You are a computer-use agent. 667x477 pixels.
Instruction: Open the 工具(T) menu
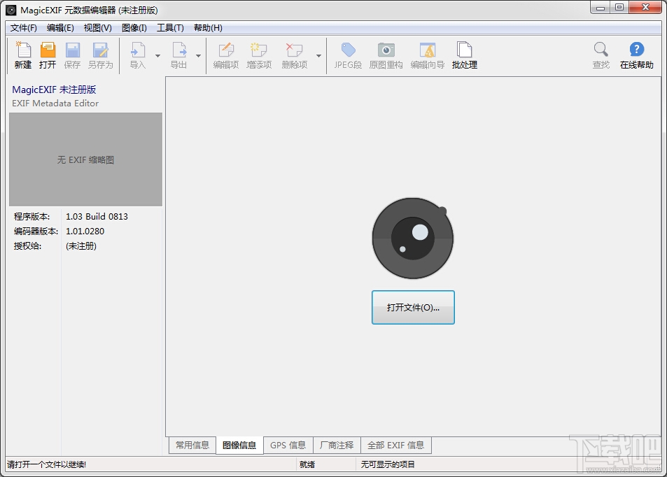(170, 28)
